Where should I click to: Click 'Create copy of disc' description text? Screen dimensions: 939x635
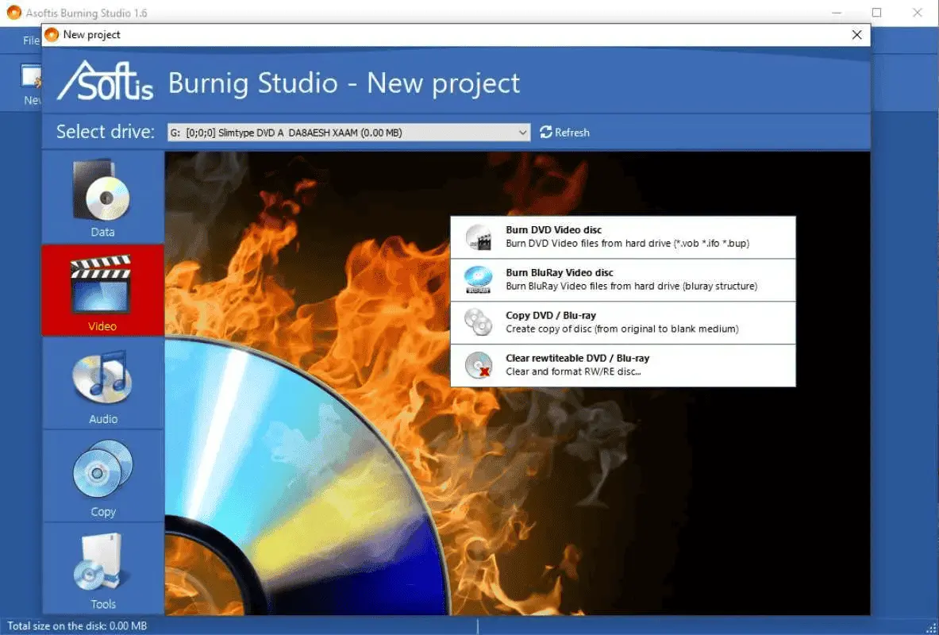(622, 329)
